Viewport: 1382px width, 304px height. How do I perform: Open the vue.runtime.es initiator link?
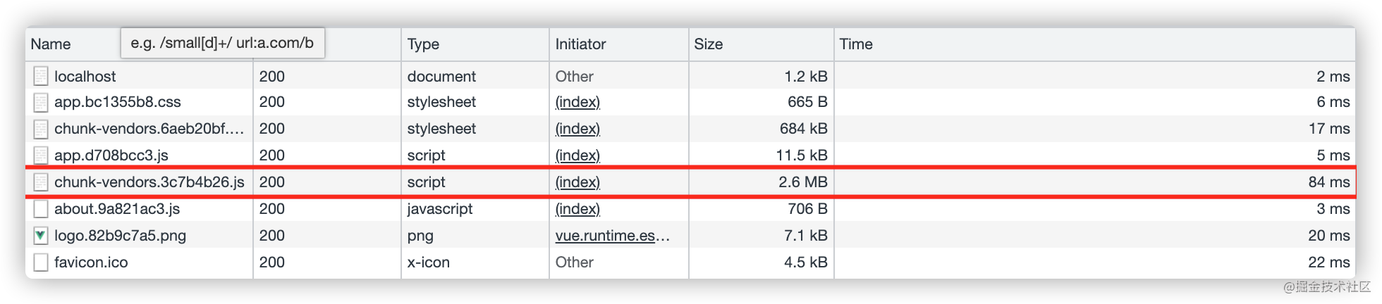[x=612, y=236]
